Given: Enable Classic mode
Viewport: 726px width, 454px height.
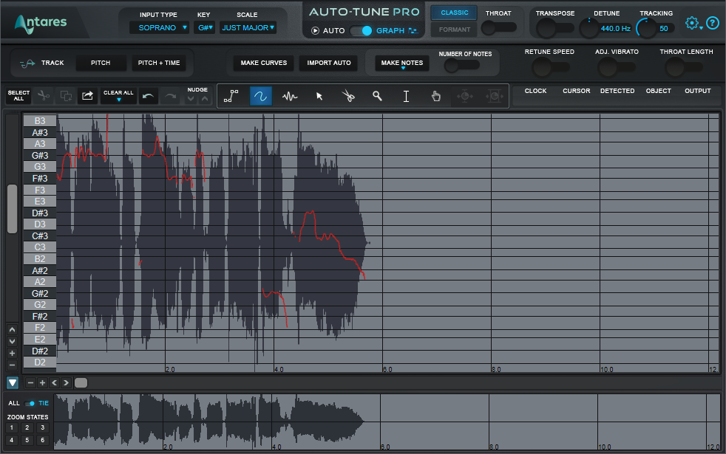Looking at the screenshot, I should [x=454, y=13].
